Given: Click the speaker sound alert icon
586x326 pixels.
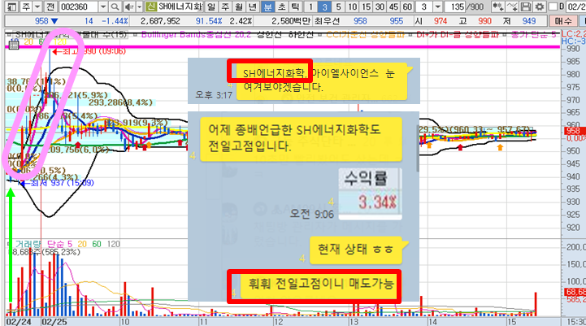Looking at the screenshot, I should pyautogui.click(x=129, y=7).
